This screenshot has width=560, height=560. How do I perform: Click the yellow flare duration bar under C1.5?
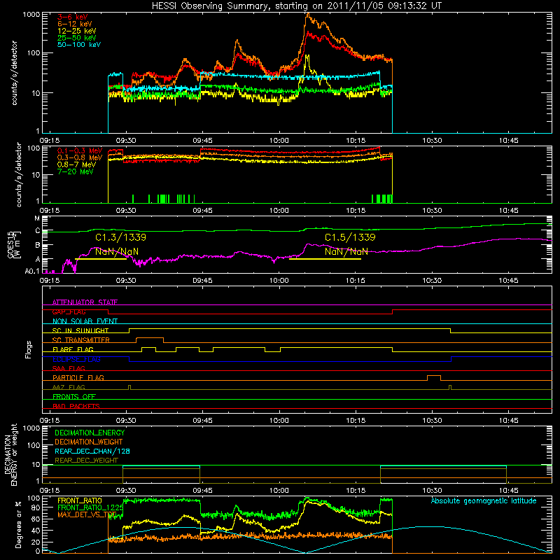coord(325,259)
